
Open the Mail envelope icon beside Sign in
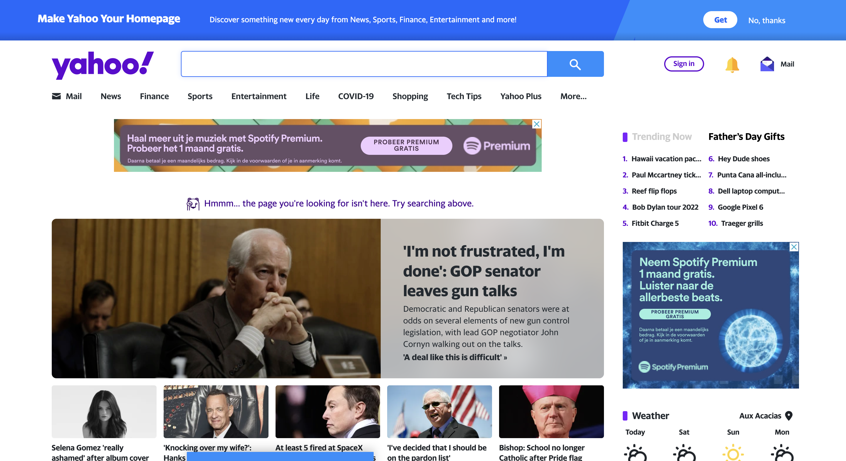(x=767, y=64)
